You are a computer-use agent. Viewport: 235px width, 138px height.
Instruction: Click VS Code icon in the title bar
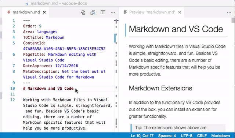(27, 4)
